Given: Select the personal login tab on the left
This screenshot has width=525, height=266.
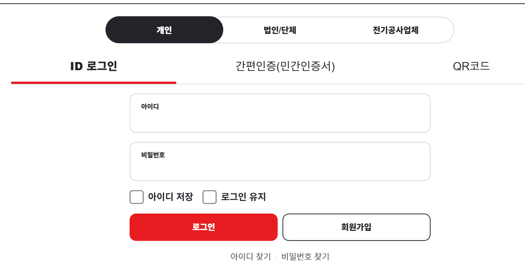Looking at the screenshot, I should 164,30.
